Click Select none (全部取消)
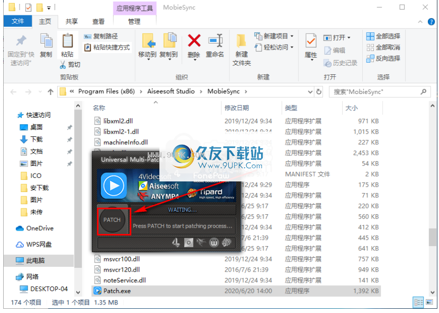439x313 pixels. tap(383, 47)
